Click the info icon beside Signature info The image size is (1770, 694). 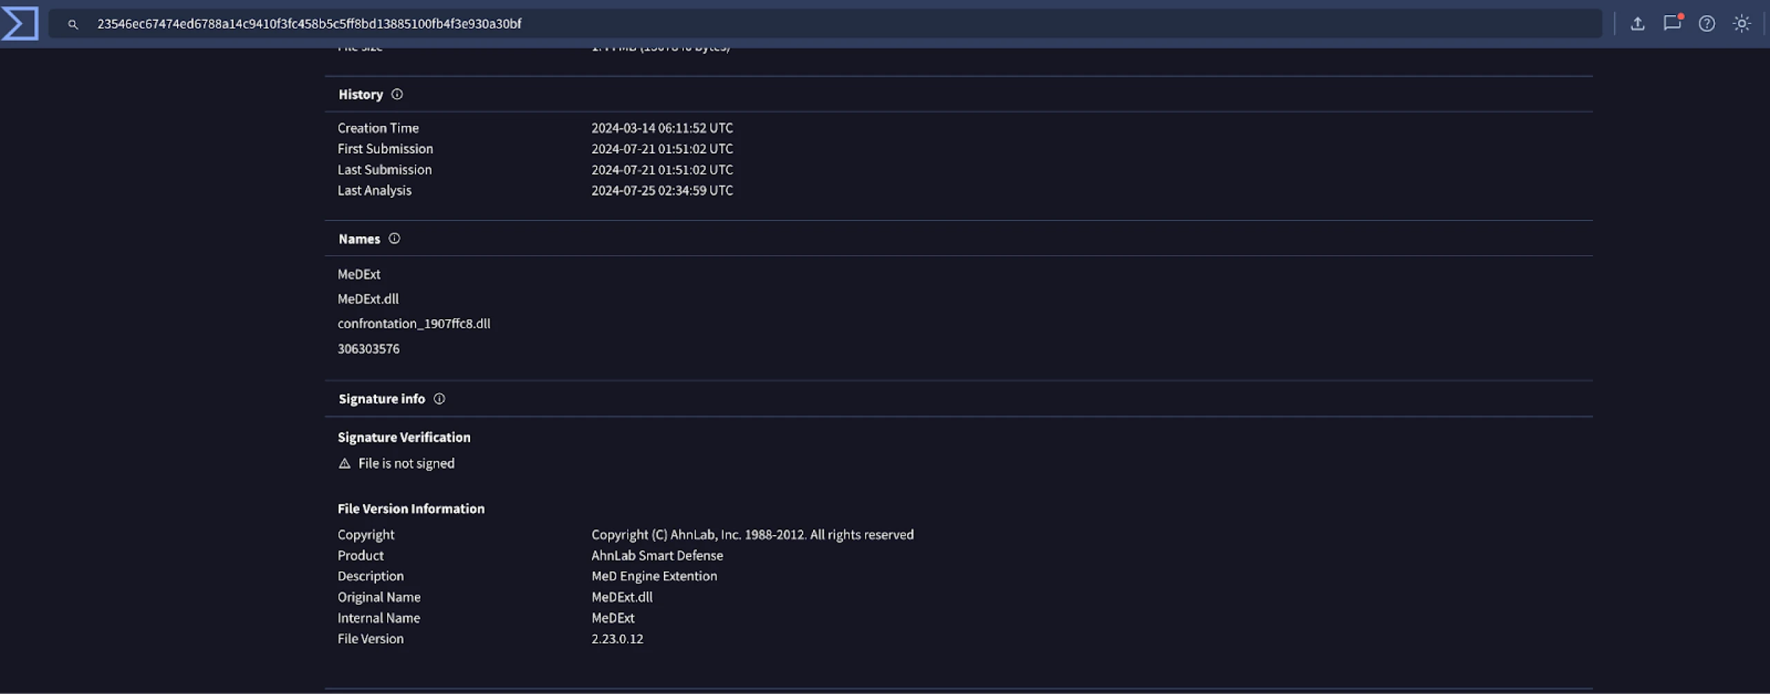pyautogui.click(x=439, y=399)
